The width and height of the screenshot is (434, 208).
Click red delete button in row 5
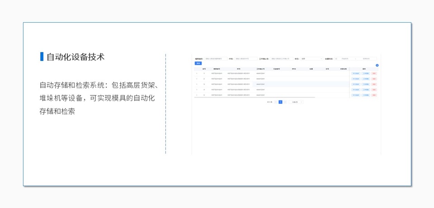(374, 95)
